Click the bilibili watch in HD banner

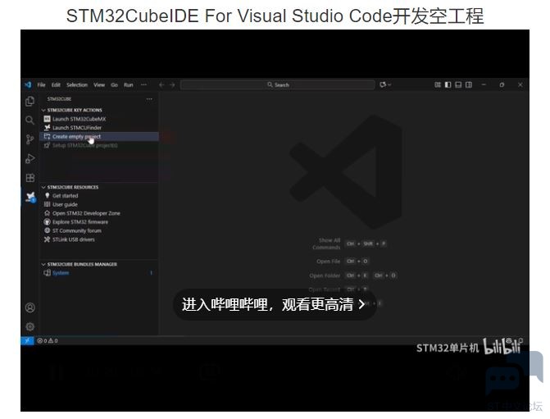coord(274,304)
